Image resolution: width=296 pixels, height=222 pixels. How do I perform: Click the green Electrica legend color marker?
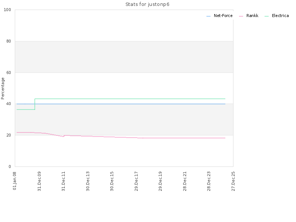(x=266, y=16)
